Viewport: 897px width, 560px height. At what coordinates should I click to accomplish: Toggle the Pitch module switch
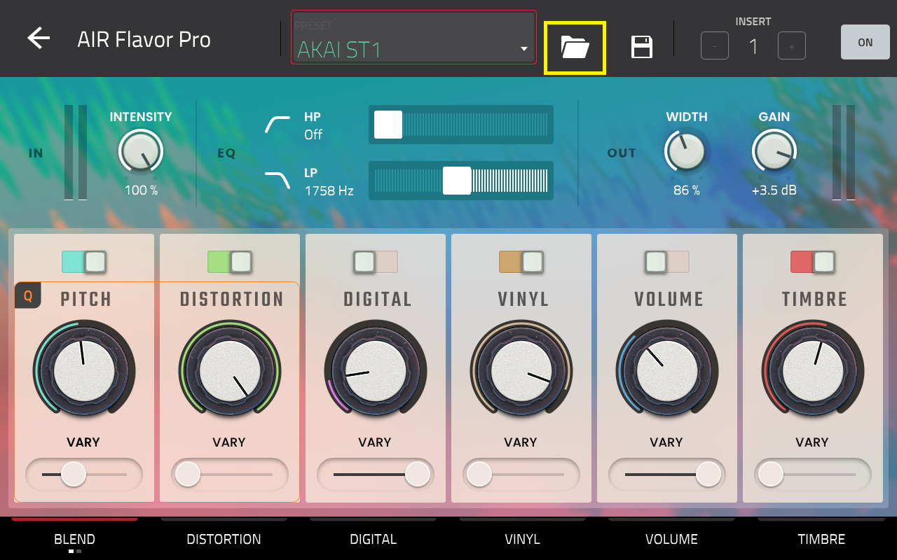[84, 262]
